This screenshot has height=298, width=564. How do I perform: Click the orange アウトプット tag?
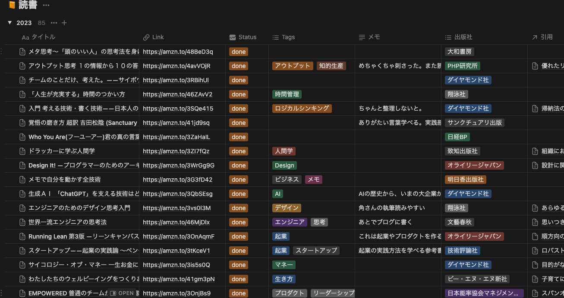click(292, 66)
